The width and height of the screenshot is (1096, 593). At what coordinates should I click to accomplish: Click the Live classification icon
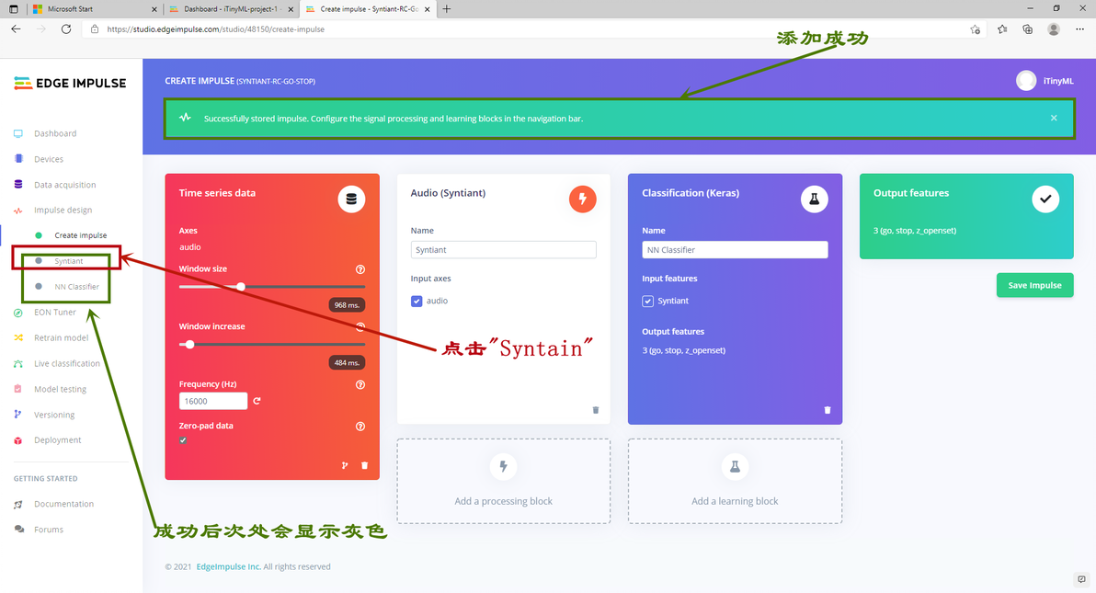coord(18,364)
